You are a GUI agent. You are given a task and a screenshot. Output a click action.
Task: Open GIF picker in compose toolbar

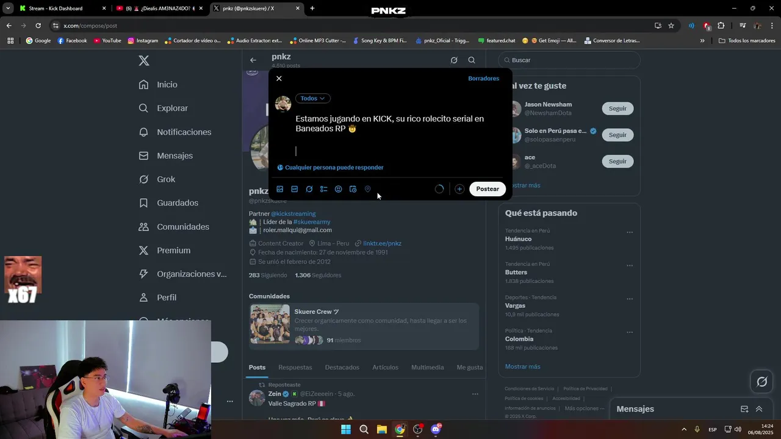coord(295,189)
